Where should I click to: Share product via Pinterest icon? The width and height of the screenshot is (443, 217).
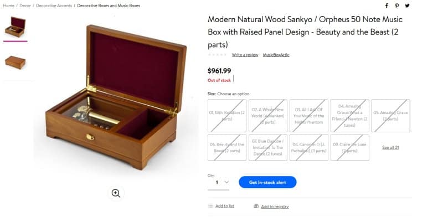coord(397,6)
